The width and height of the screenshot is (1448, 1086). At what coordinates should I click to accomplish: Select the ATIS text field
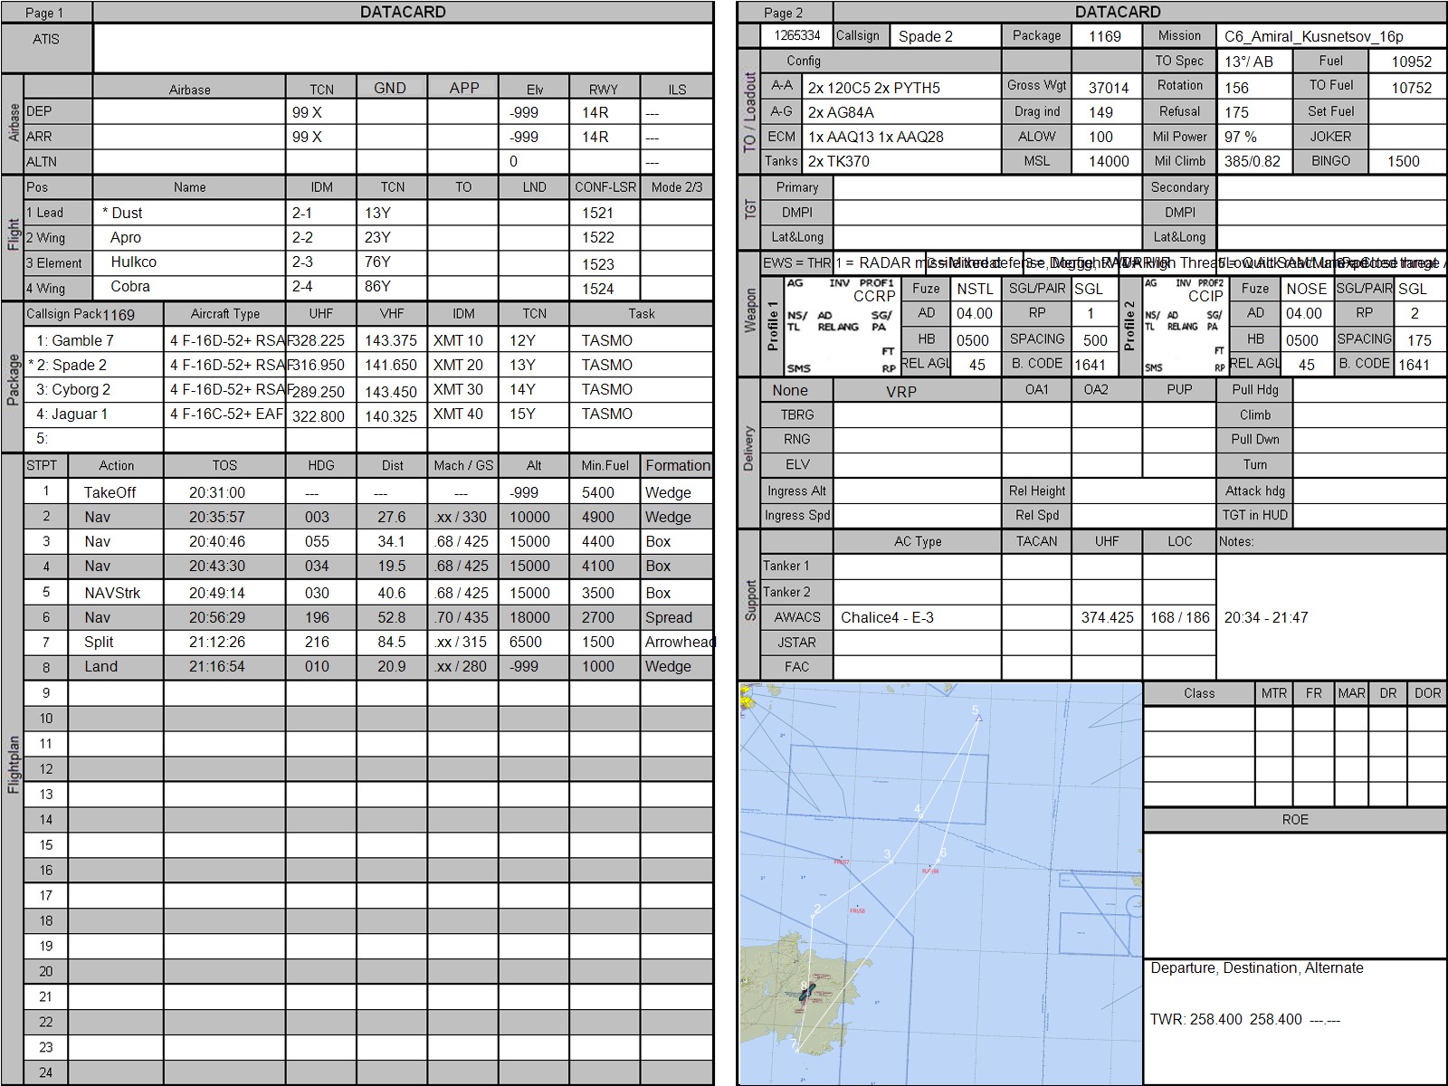(403, 48)
